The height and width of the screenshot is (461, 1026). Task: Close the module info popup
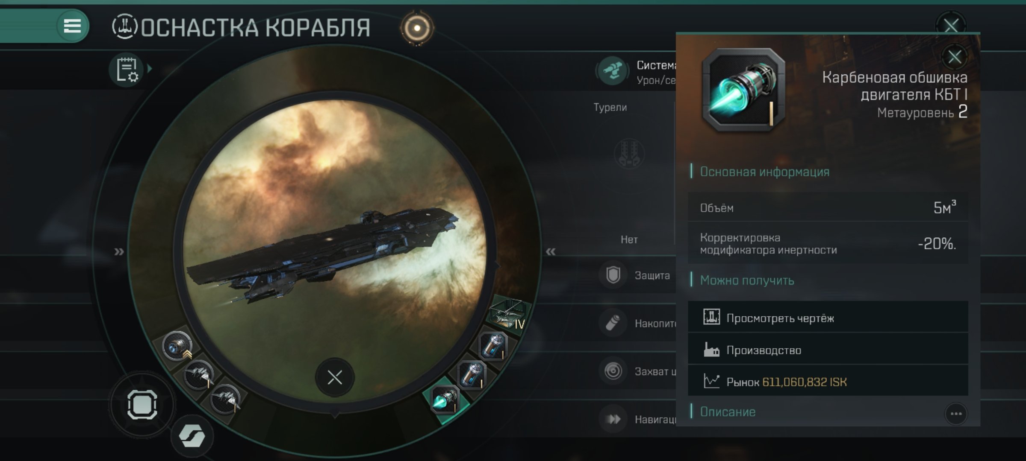954,56
